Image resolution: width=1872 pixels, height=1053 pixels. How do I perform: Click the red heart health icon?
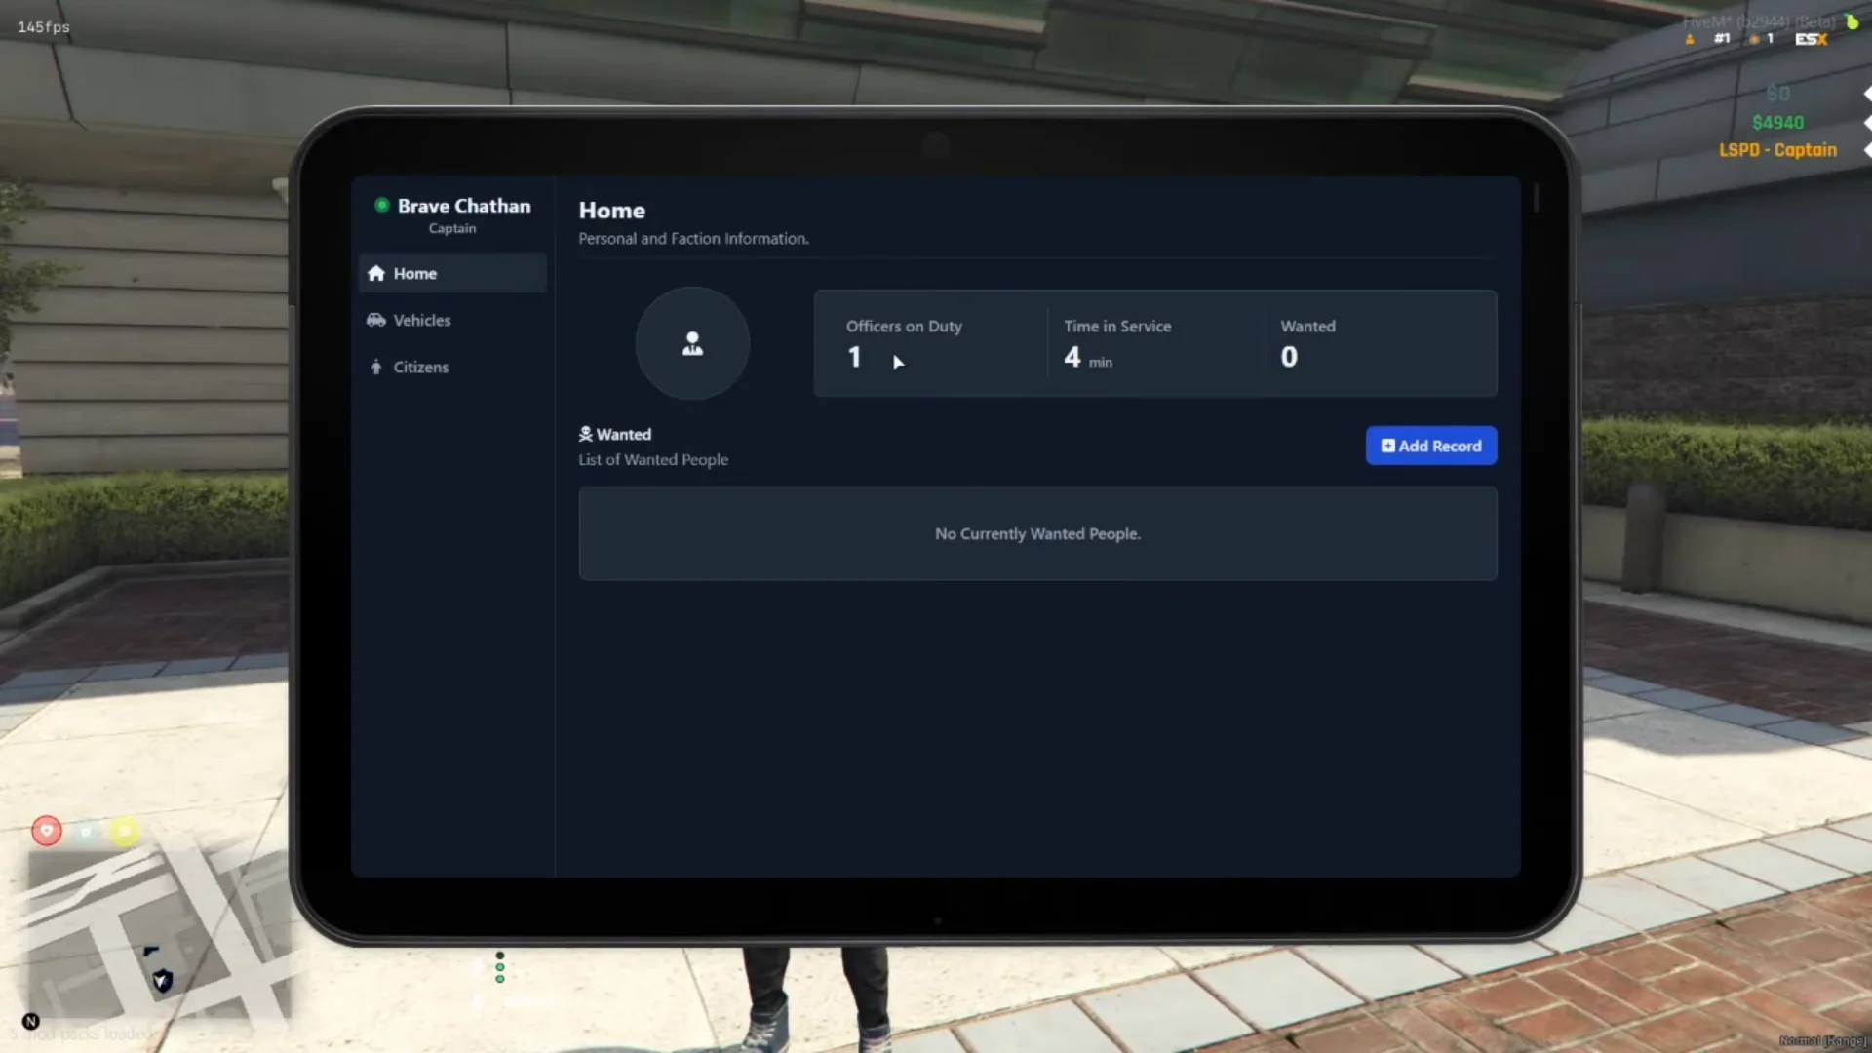(x=47, y=831)
